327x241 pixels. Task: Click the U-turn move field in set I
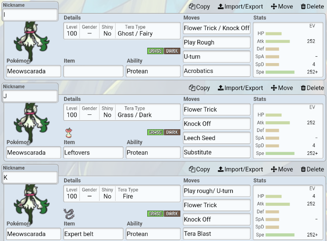(x=217, y=57)
